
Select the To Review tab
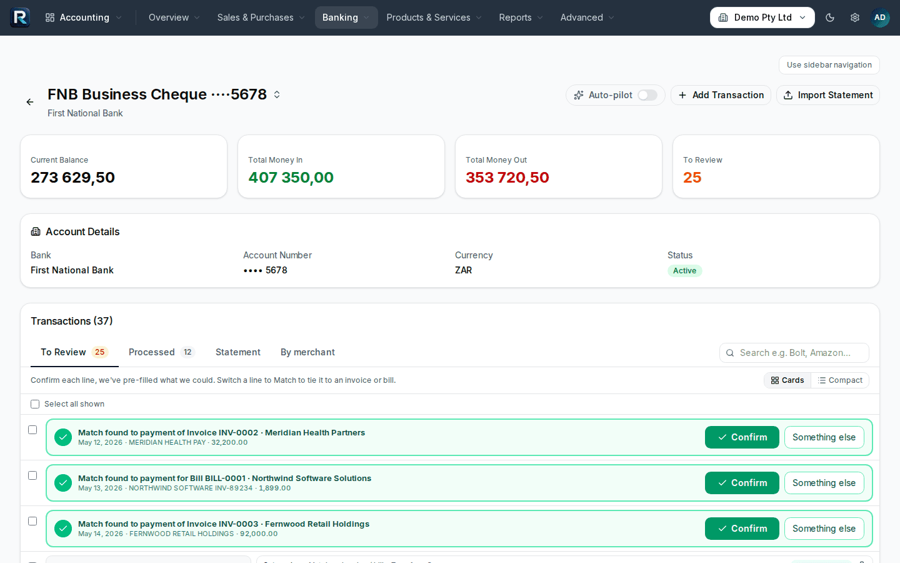coord(74,352)
